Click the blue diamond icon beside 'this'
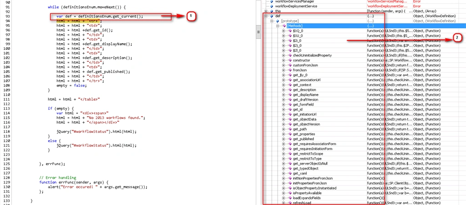 [x=271, y=11]
